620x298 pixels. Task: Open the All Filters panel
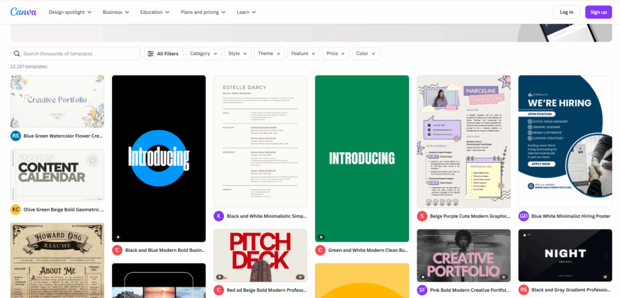click(163, 54)
